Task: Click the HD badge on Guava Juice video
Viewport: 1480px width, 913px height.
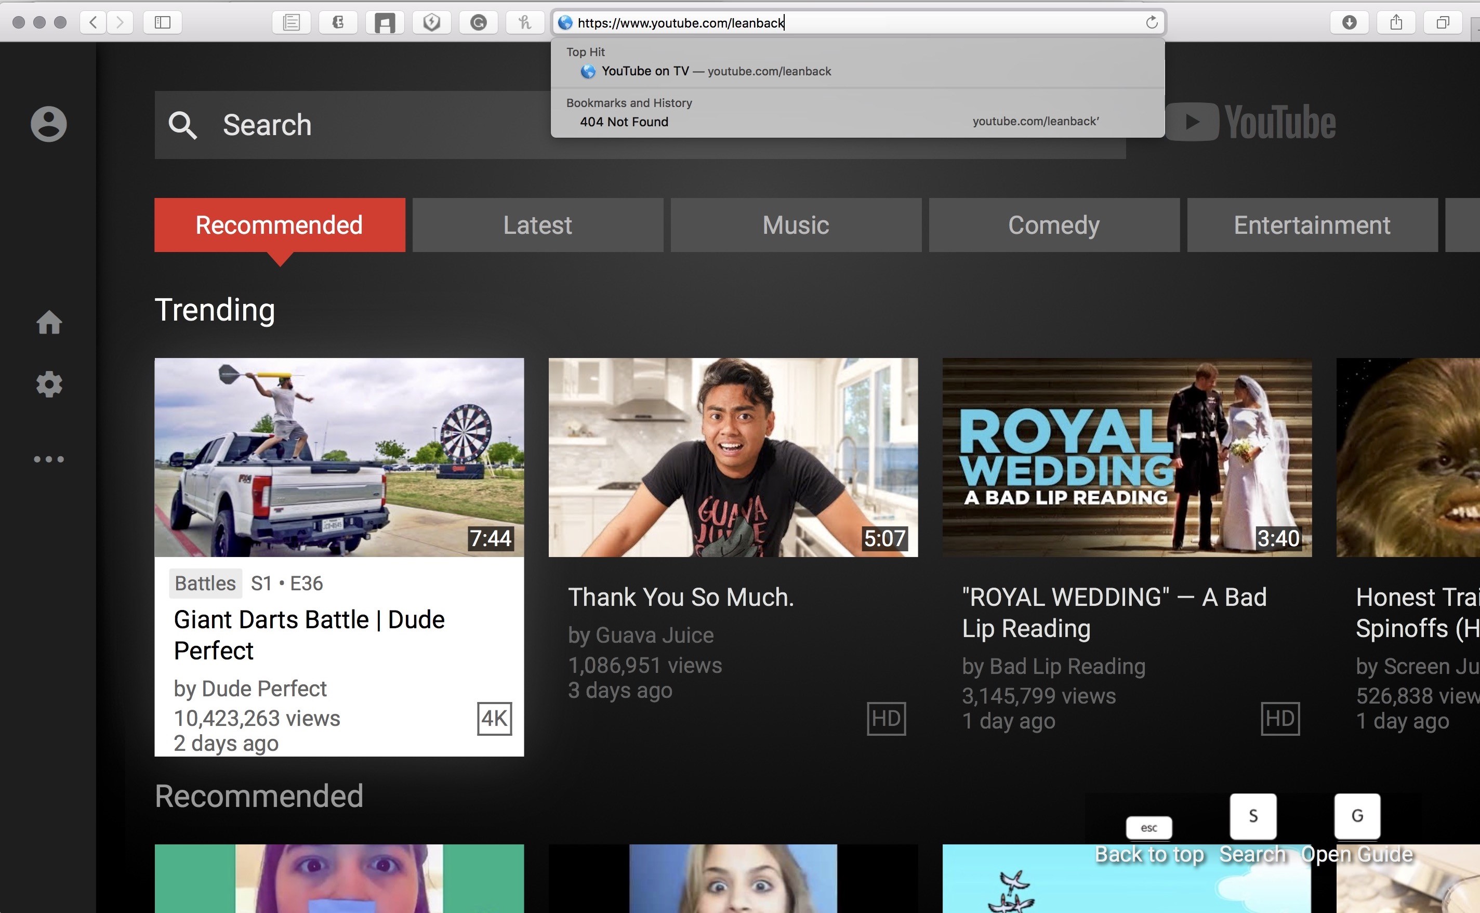Action: [887, 718]
